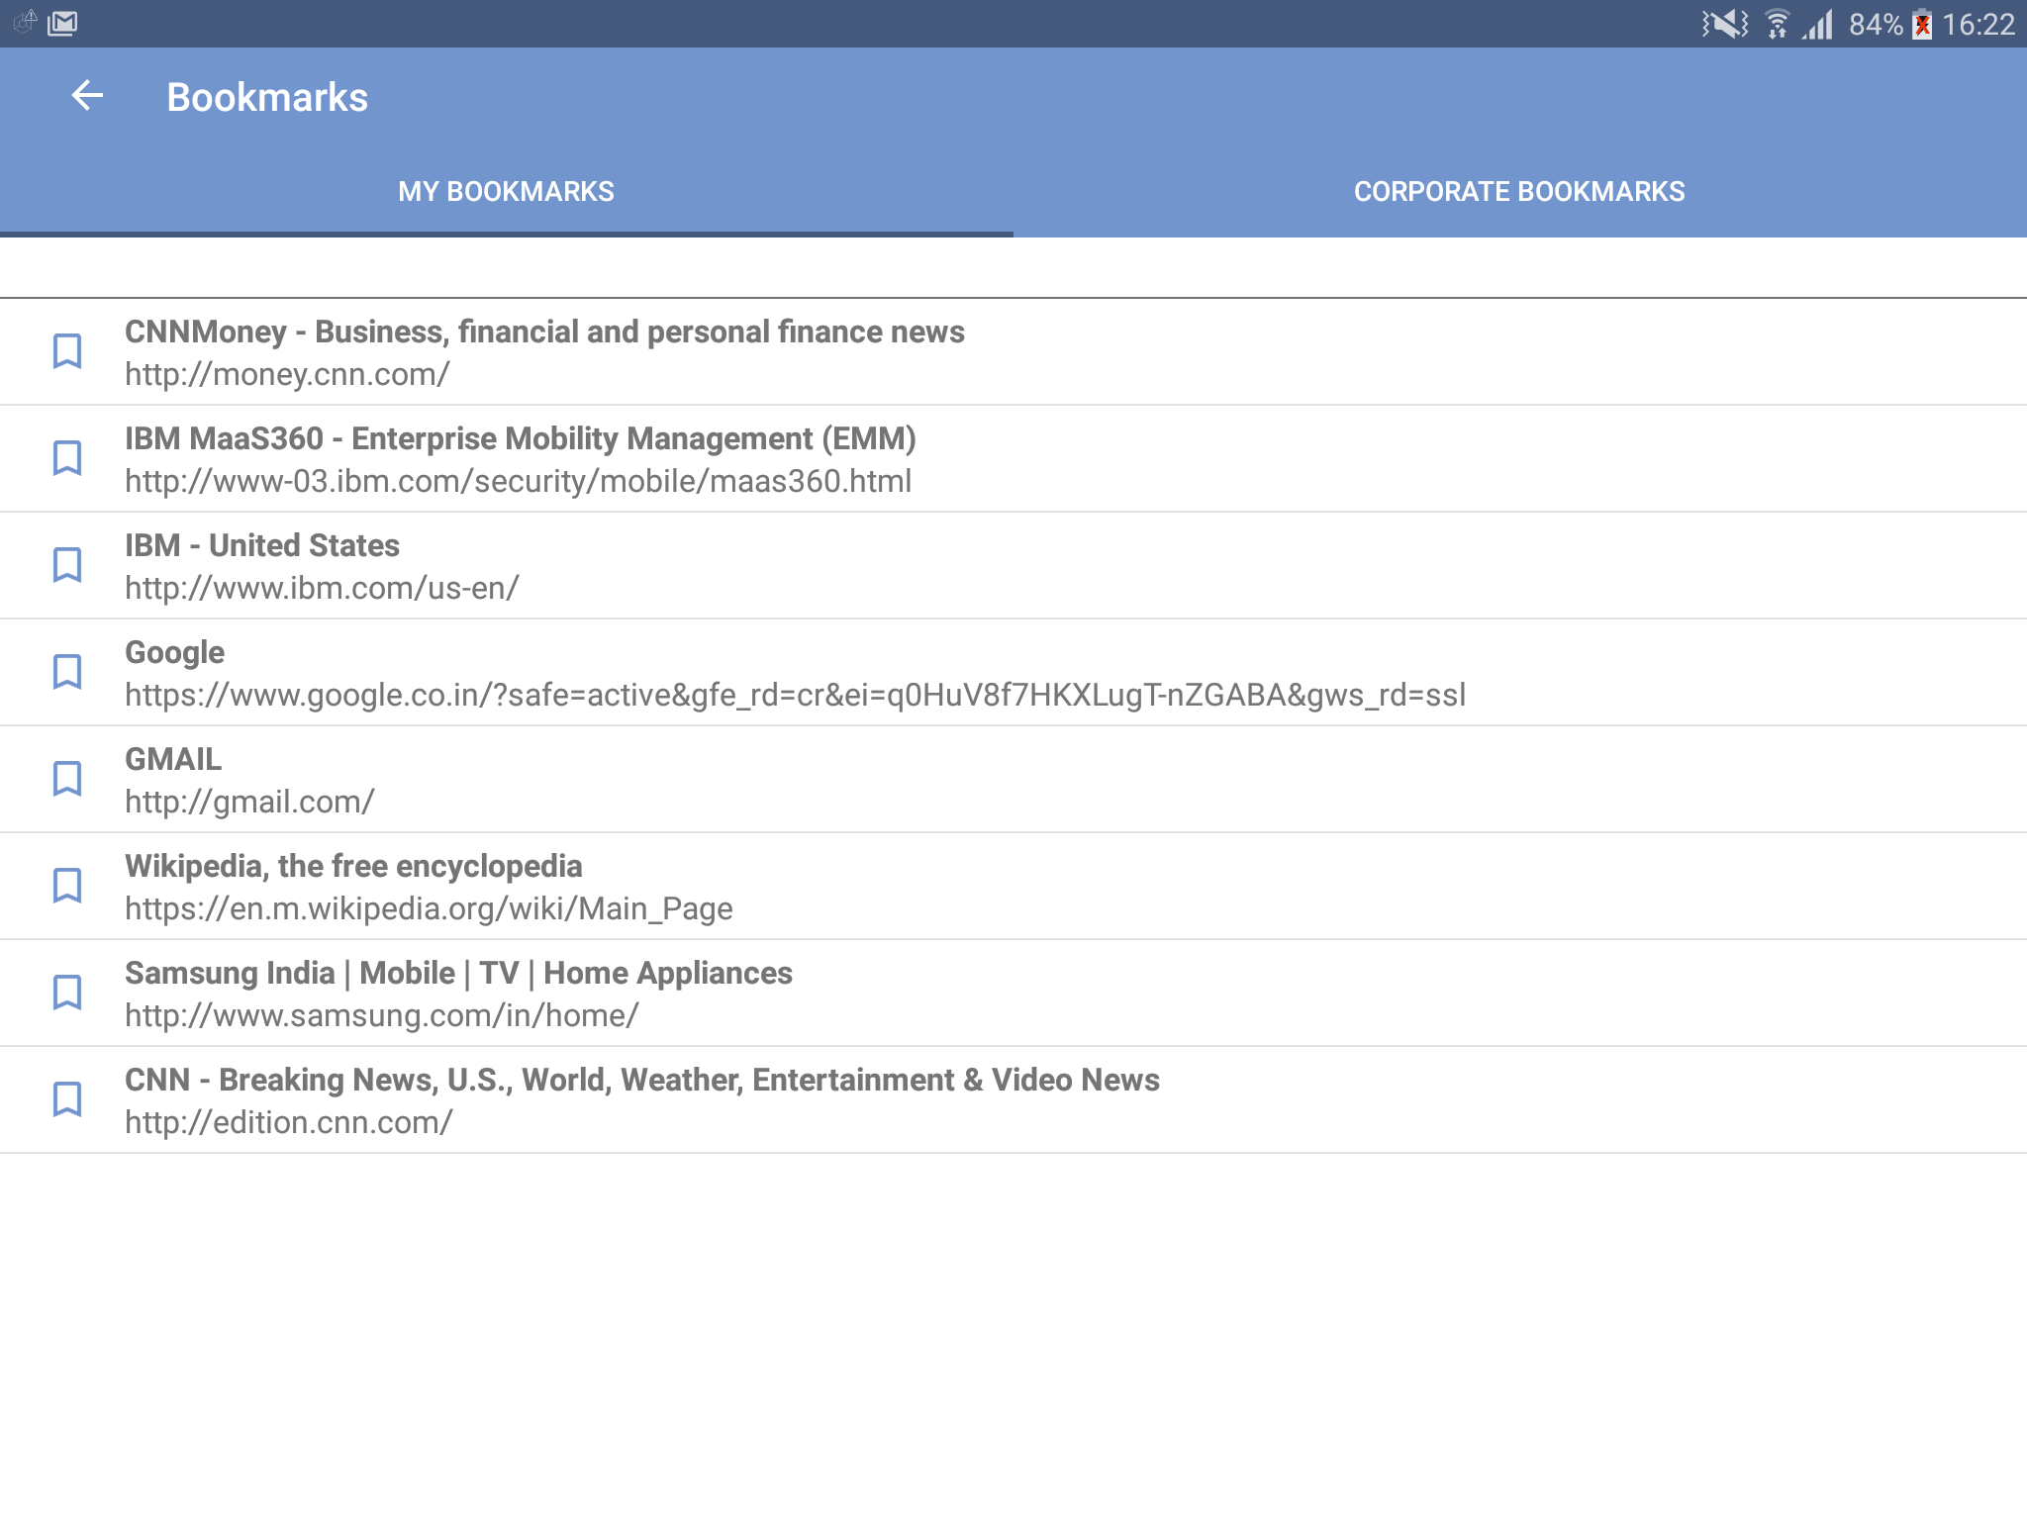Open CNN - Breaking News bookmark title
The height and width of the screenshot is (1520, 2027).
click(x=642, y=1080)
